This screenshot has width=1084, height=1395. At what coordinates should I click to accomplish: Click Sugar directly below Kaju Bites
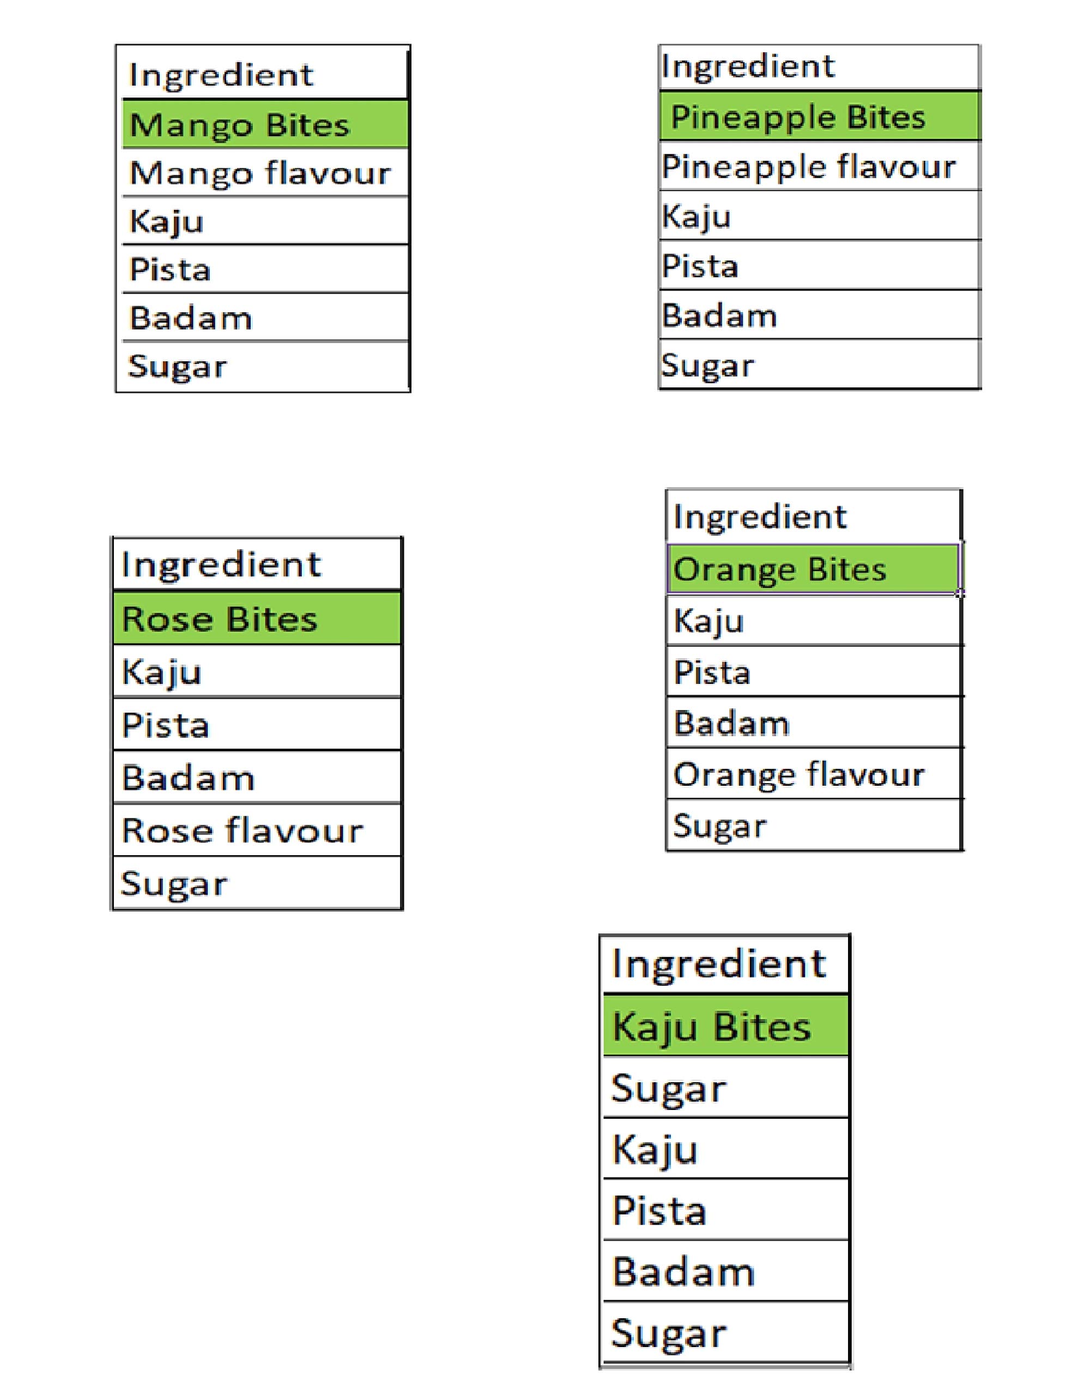(725, 1088)
